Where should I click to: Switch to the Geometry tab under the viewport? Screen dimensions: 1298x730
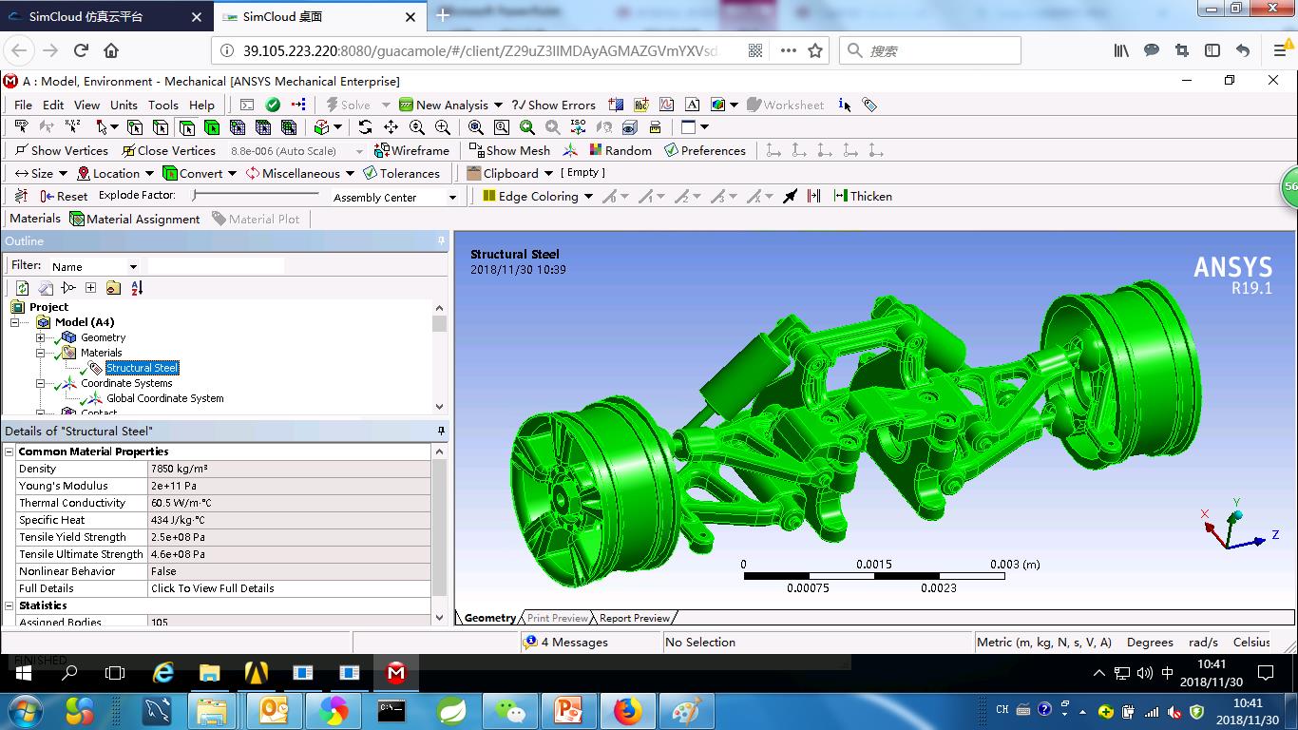tap(489, 618)
